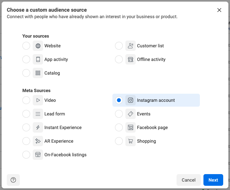Click the Customer list person icon
Screen dimensions: 230x190
pos(131,46)
